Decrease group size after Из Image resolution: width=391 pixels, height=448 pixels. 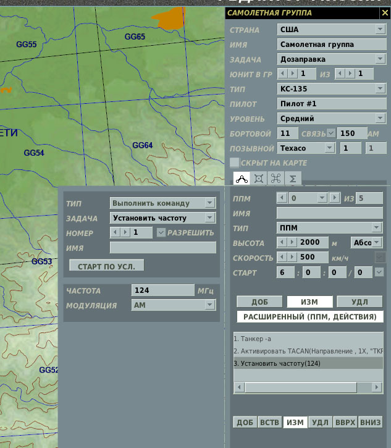pos(340,74)
